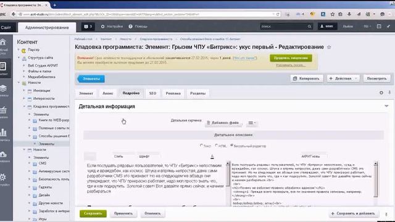Screen dimensions: 395x222
Task: Expand the Инновации tree node
Action: click(24, 90)
